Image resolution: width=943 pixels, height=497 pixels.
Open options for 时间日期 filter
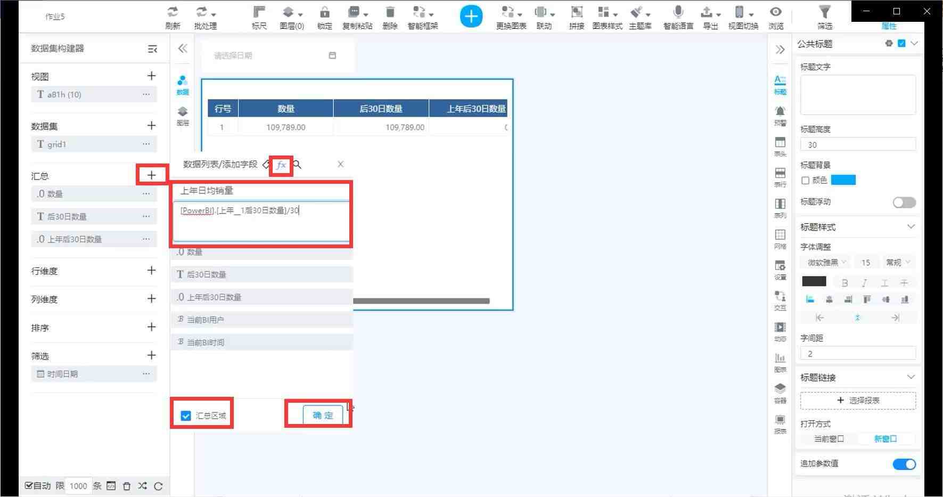click(x=146, y=373)
